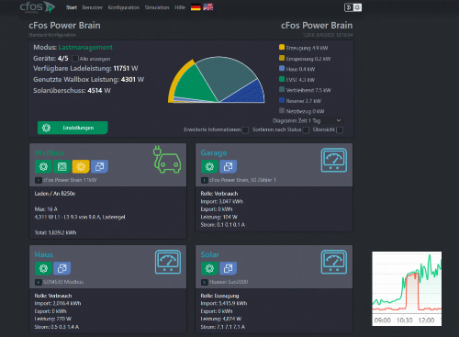Viewport: 459px width, 337px height.
Task: Click the Wallbox device title
Action: tap(50, 152)
